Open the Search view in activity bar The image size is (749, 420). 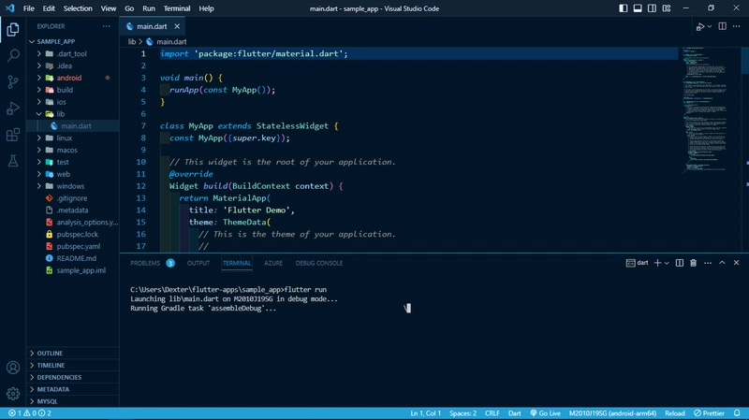(x=13, y=55)
